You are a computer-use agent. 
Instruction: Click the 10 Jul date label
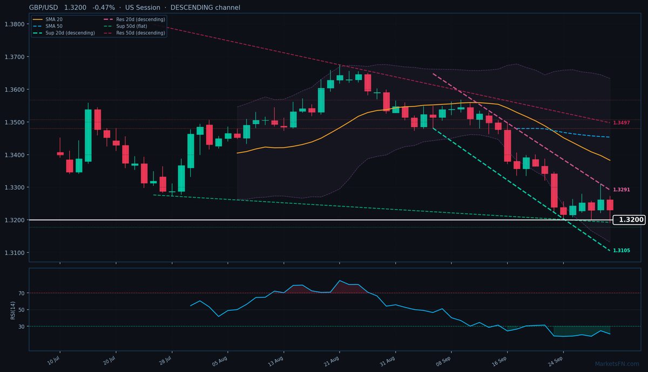(x=53, y=360)
